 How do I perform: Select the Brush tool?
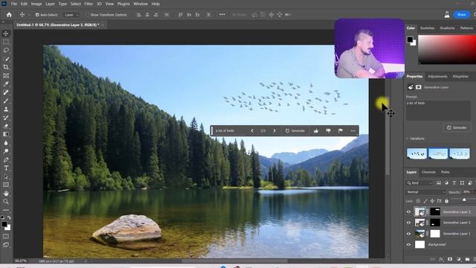[6, 101]
